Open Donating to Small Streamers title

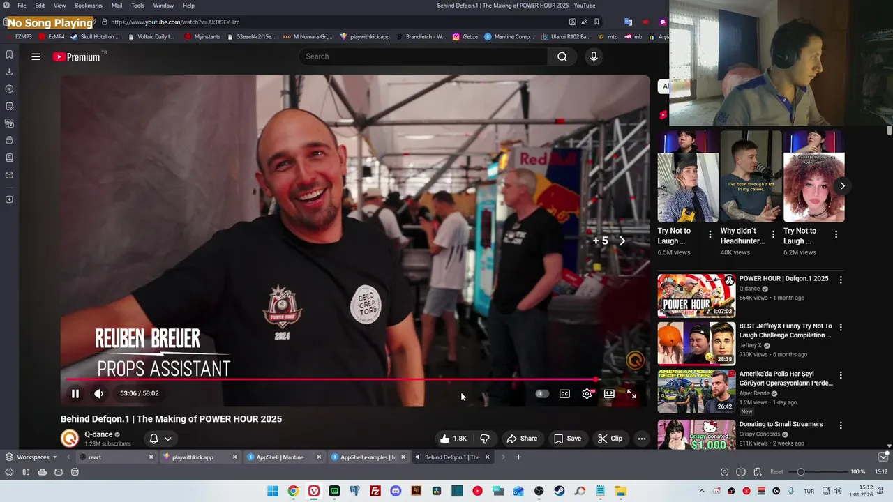[781, 424]
